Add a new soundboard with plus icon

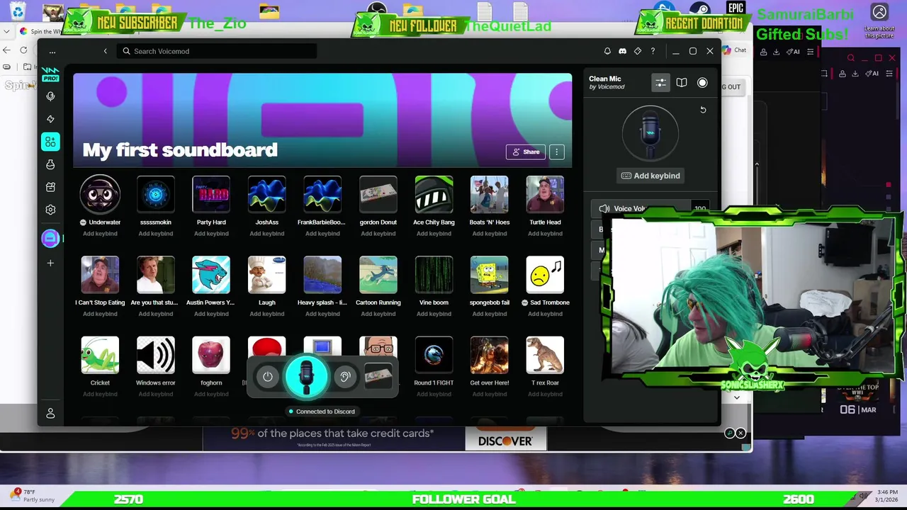[50, 263]
